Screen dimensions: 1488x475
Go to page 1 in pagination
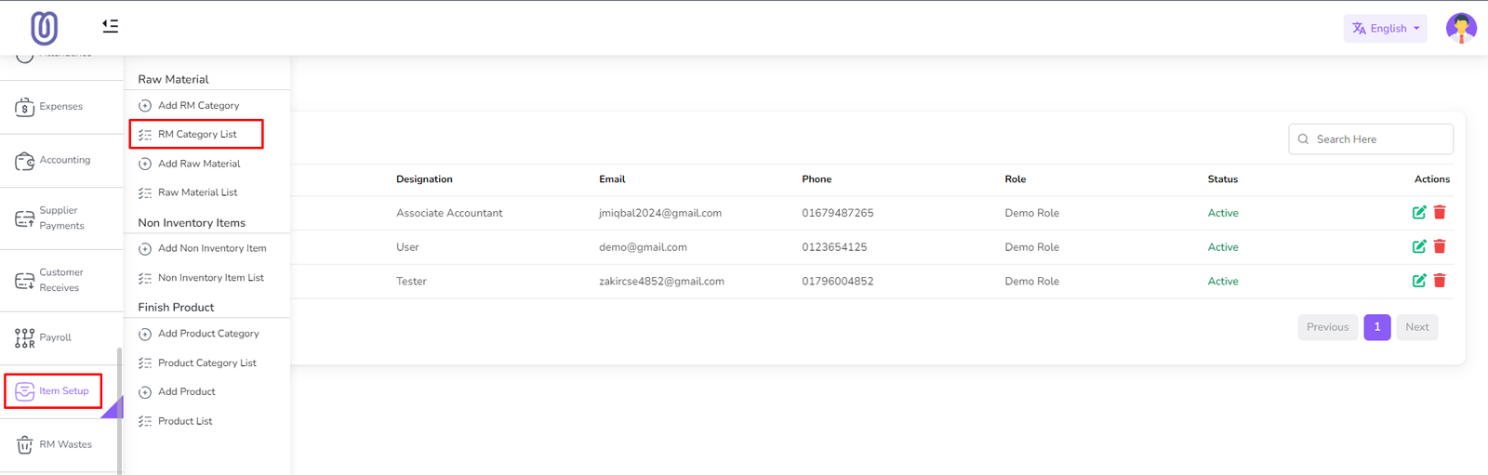tap(1376, 327)
